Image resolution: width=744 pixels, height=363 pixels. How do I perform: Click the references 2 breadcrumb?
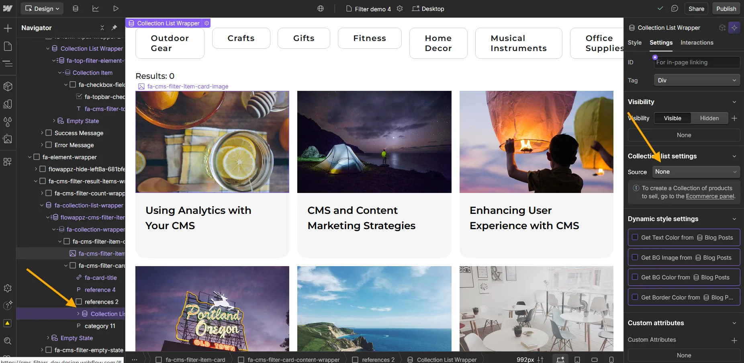(374, 359)
